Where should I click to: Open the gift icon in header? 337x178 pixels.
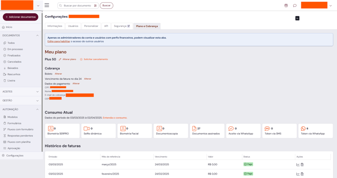[286, 5]
